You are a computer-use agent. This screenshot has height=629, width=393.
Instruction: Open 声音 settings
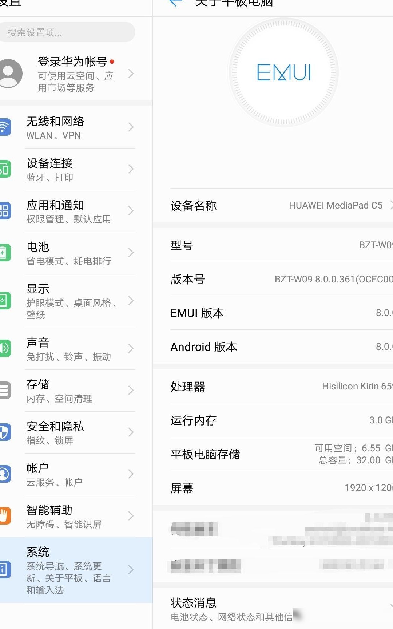[76, 348]
